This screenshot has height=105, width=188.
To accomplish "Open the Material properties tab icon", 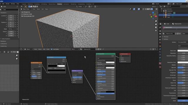I will [x=160, y=63].
